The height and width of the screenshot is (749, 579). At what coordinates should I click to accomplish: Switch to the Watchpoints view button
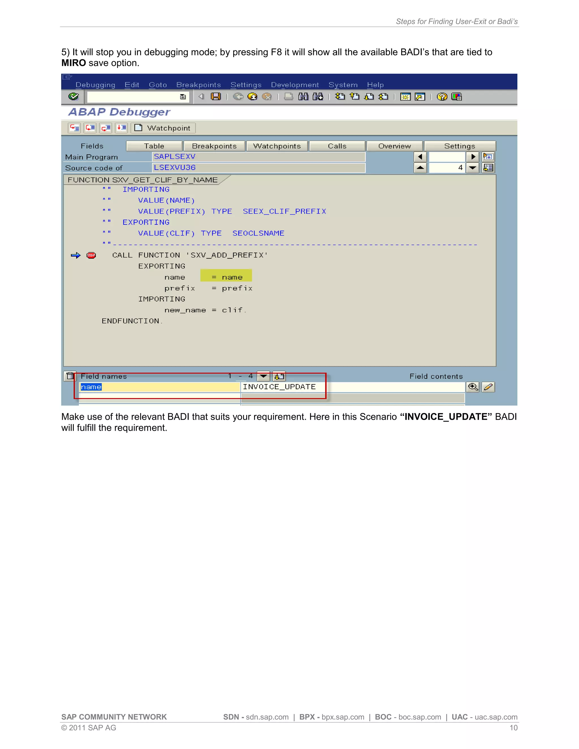(277, 146)
